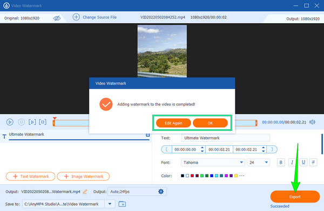Adjust the start time stepper arrows
The width and height of the screenshot is (324, 211).
coord(202,150)
